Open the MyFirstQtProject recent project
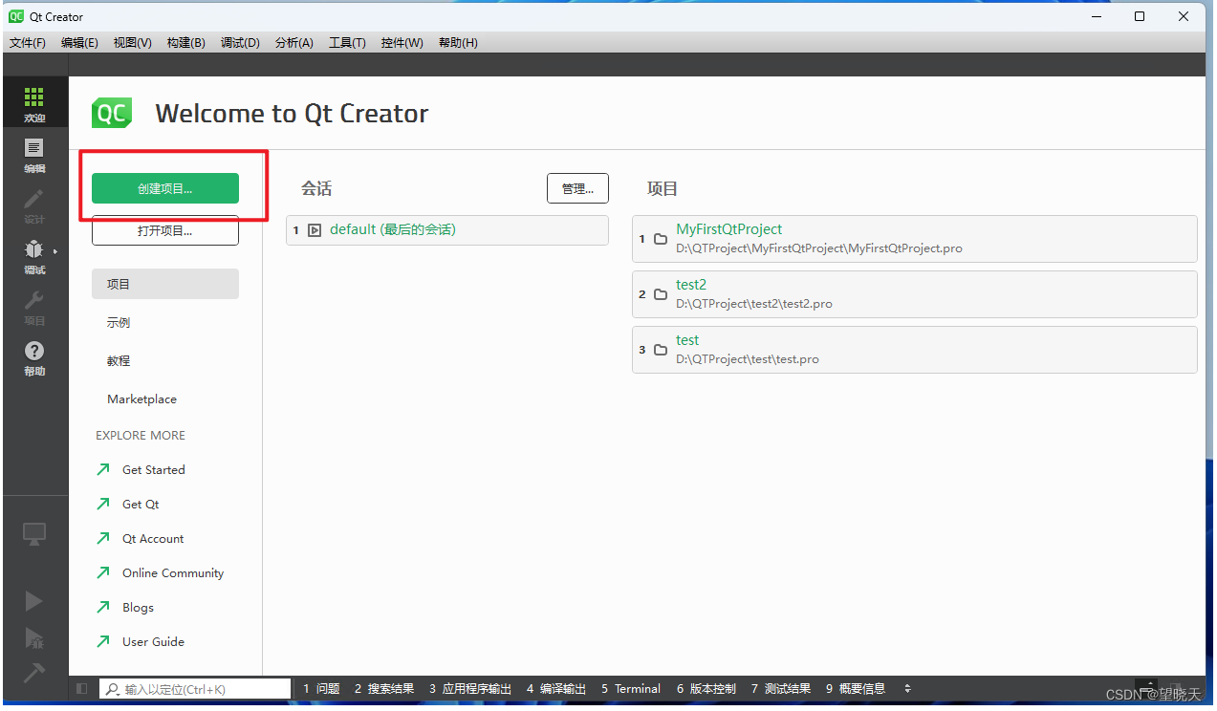This screenshot has width=1217, height=711. click(915, 239)
